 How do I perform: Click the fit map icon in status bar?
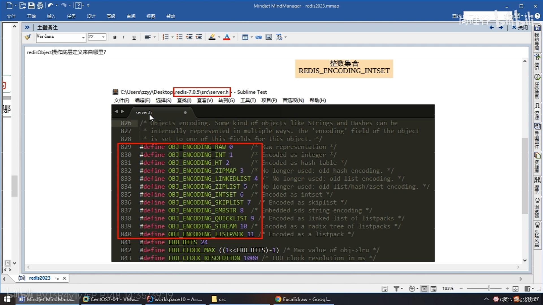click(515, 288)
